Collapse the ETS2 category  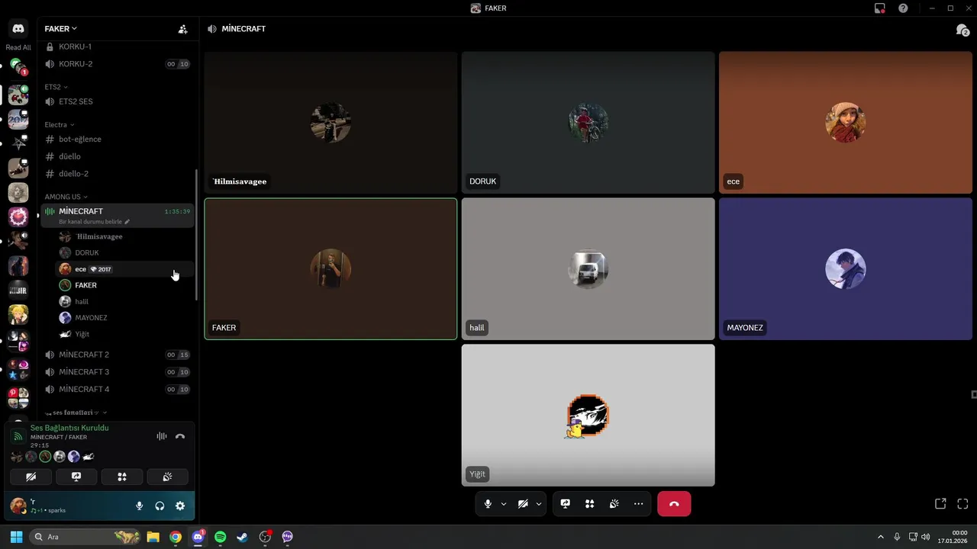tap(56, 87)
